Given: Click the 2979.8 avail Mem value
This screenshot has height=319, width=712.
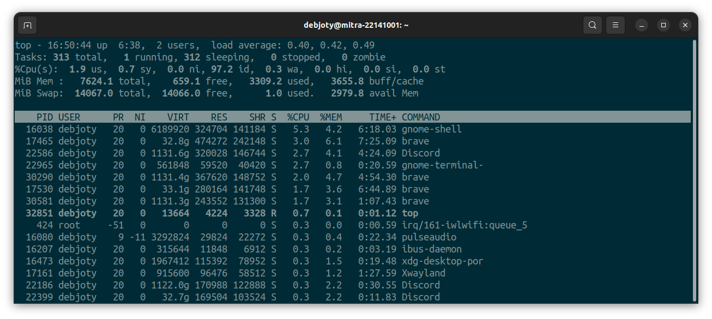Looking at the screenshot, I should tap(347, 93).
